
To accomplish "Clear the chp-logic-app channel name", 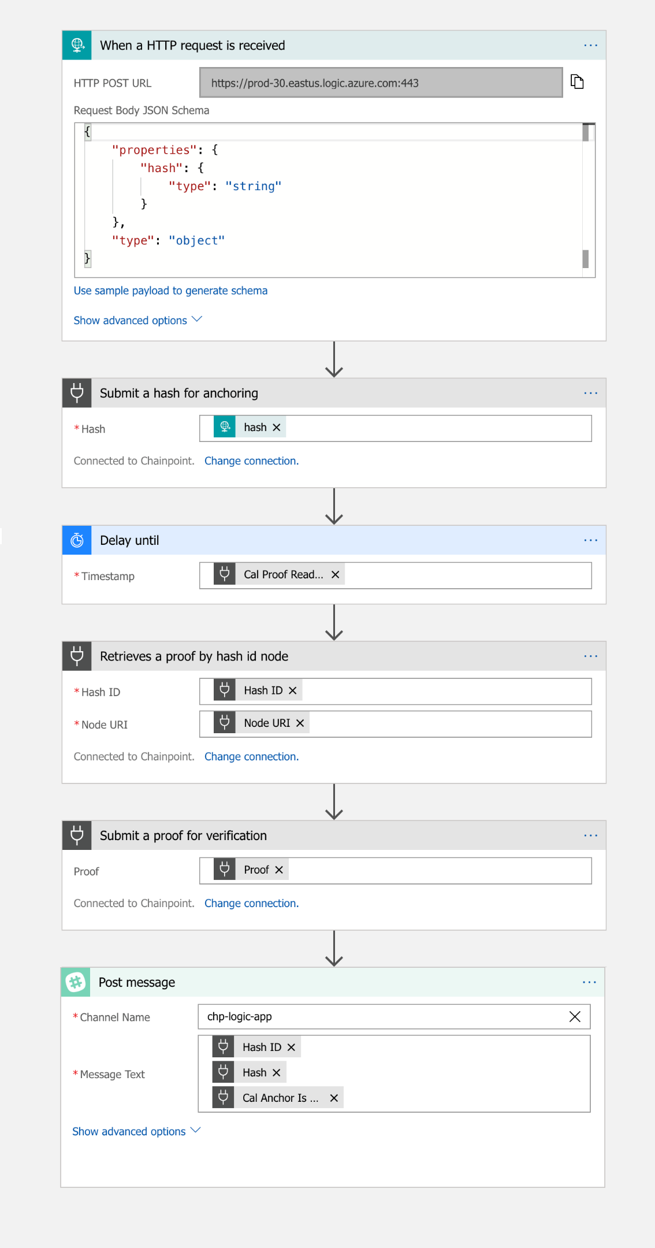I will tap(575, 1017).
